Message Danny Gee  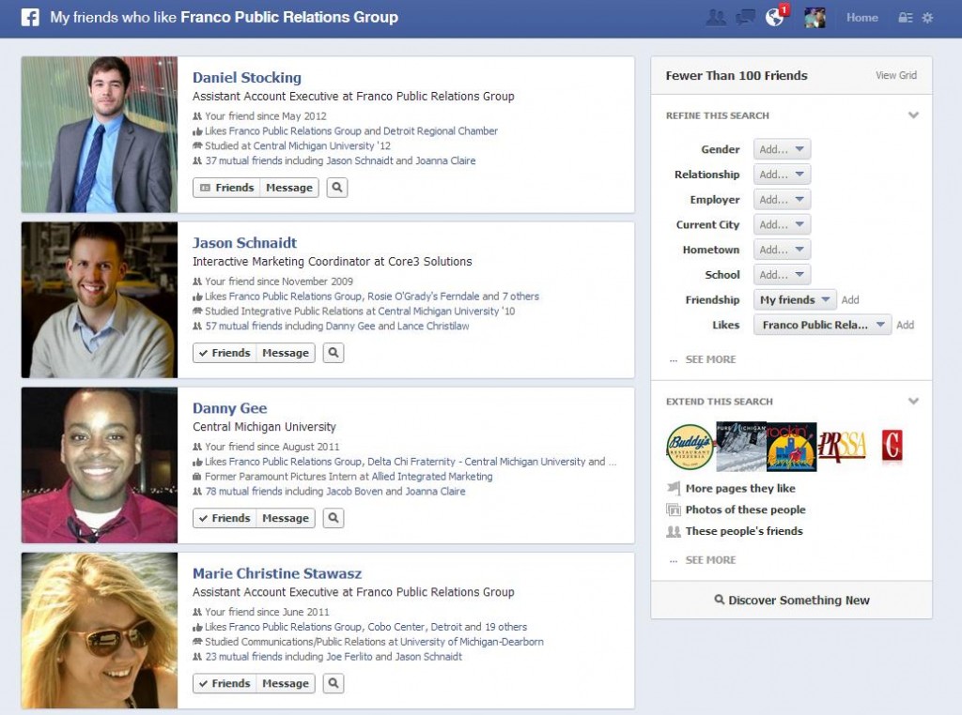coord(286,518)
